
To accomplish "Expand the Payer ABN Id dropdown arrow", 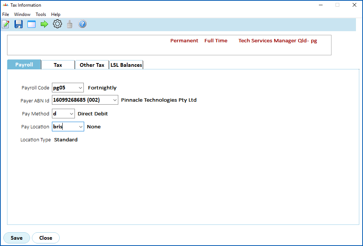I will click(115, 100).
